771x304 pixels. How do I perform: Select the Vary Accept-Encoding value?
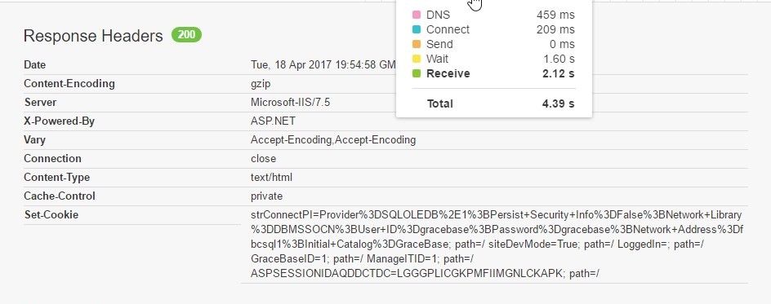pyautogui.click(x=333, y=140)
